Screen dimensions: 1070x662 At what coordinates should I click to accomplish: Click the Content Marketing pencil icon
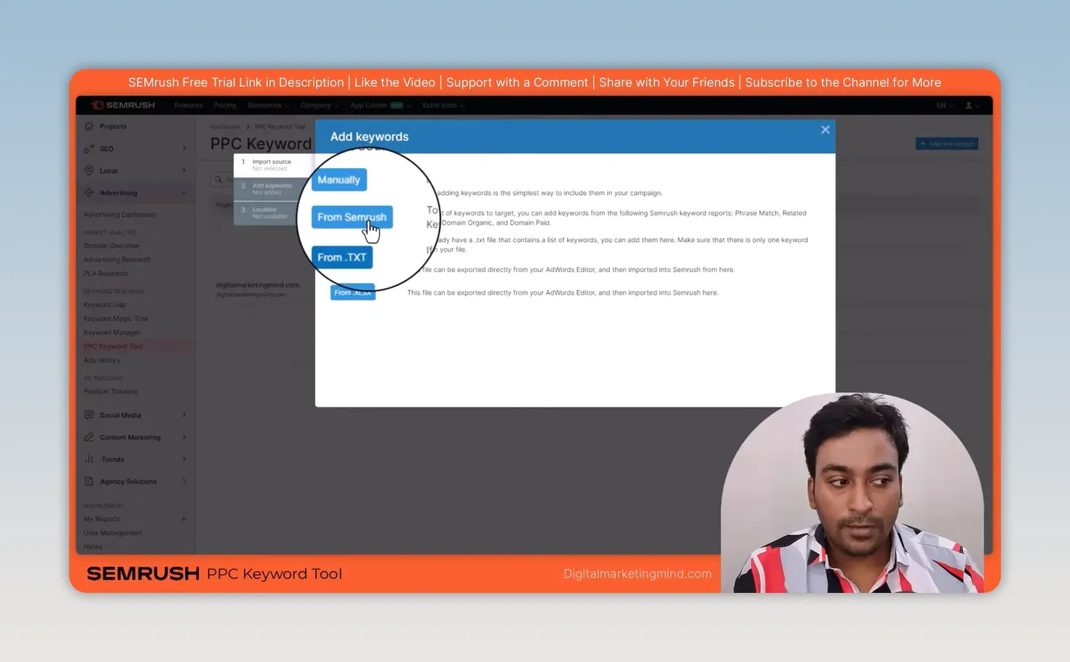click(89, 437)
